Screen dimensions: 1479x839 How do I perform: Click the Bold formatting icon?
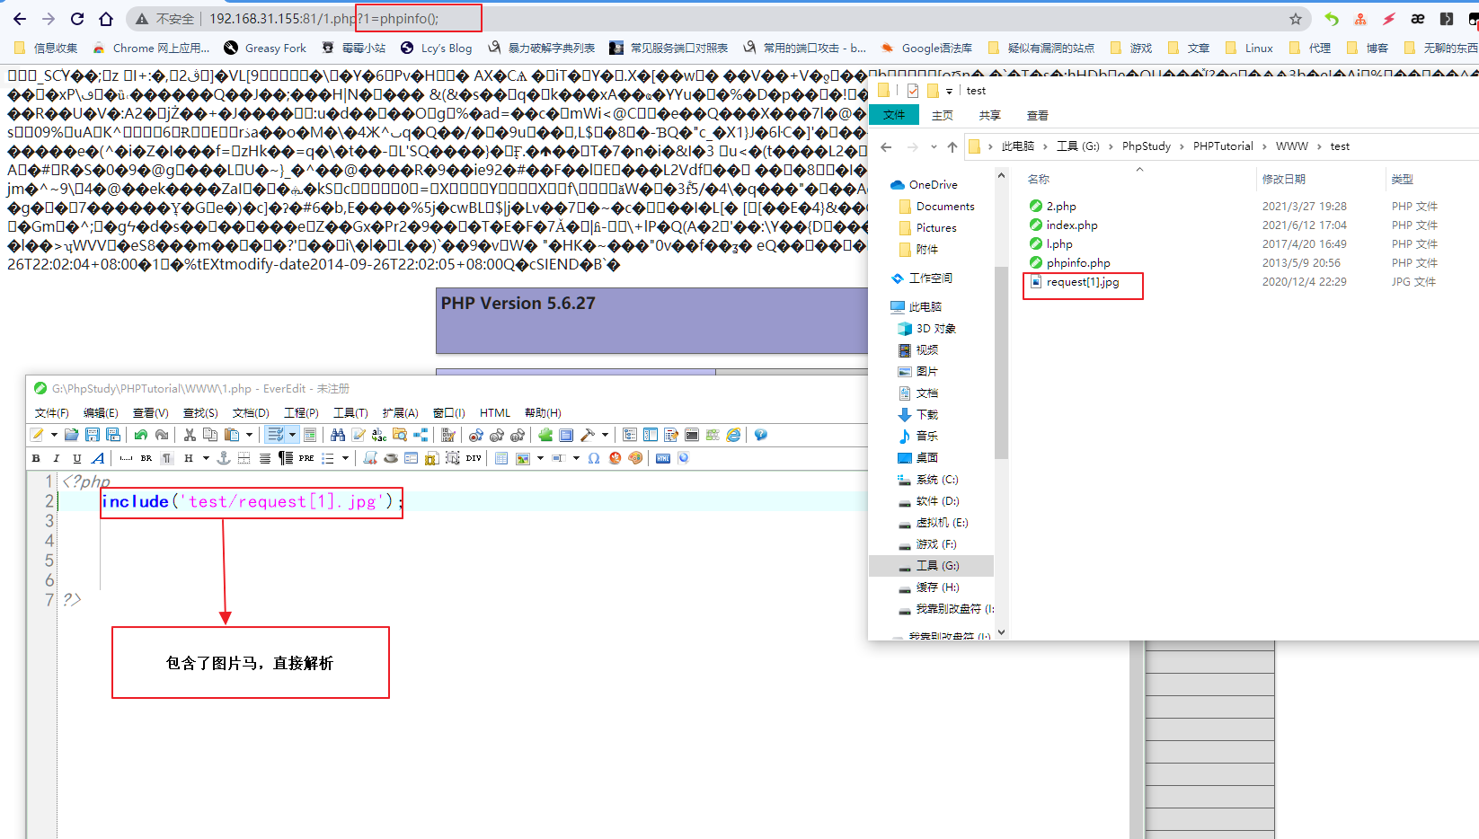36,458
